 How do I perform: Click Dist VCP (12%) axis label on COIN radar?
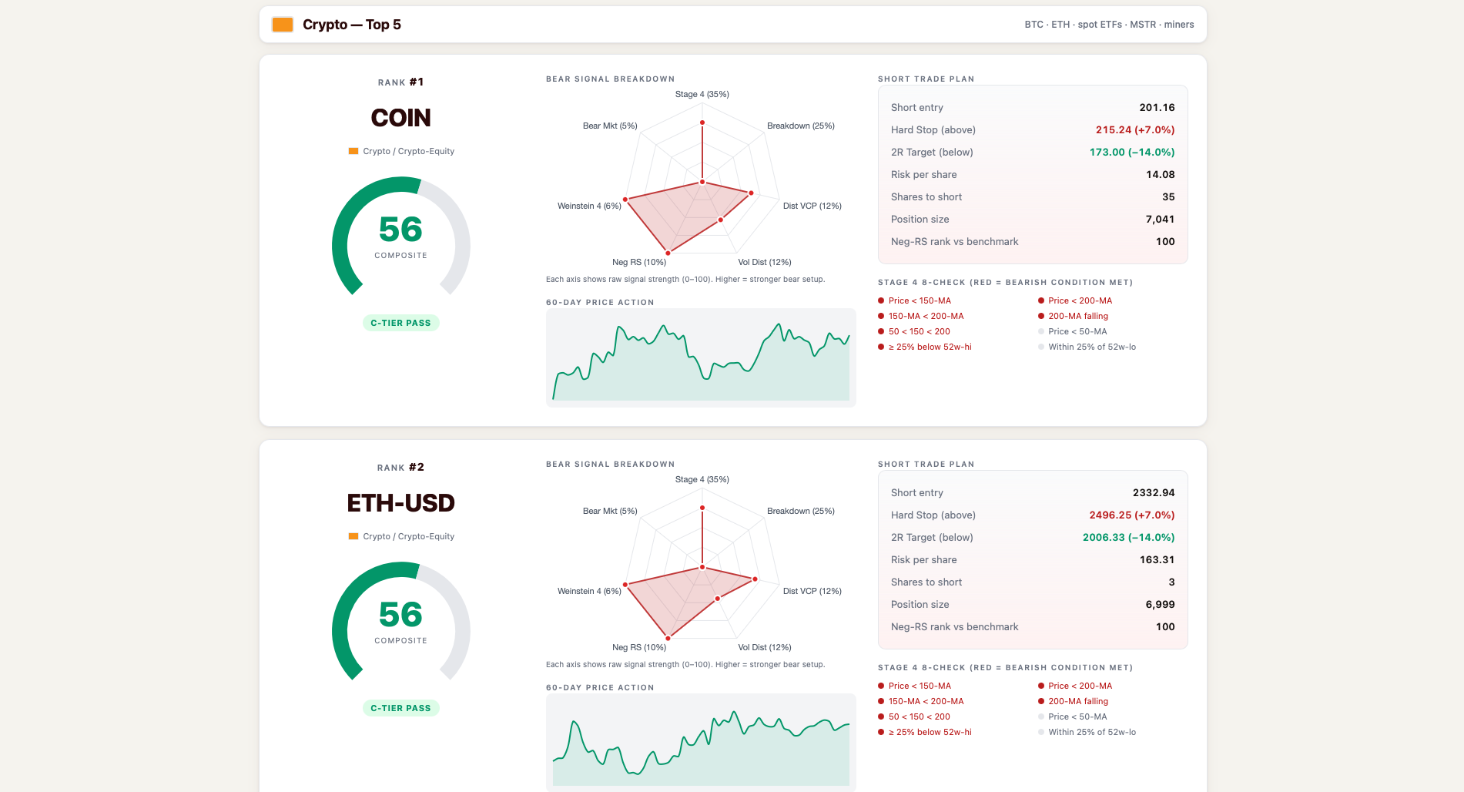click(x=812, y=206)
